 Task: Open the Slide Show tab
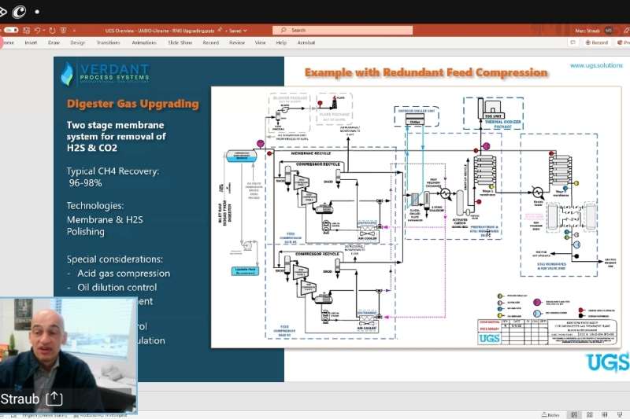[x=180, y=42]
